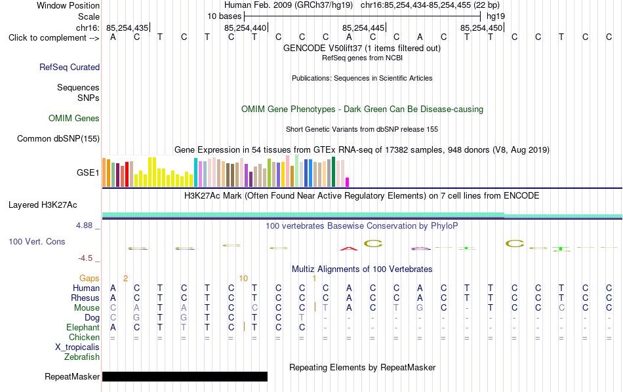Click the chr16:85,254,434-85,254,455 (22 bp) coordinates
623x392 pixels.
pos(430,5)
